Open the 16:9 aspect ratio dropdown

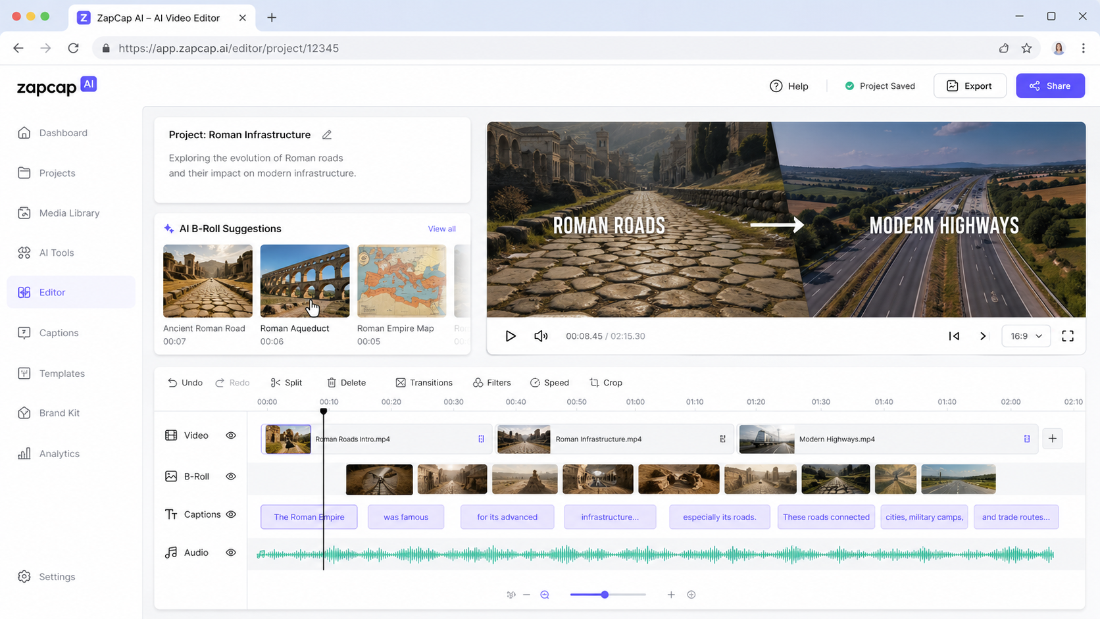(1026, 336)
